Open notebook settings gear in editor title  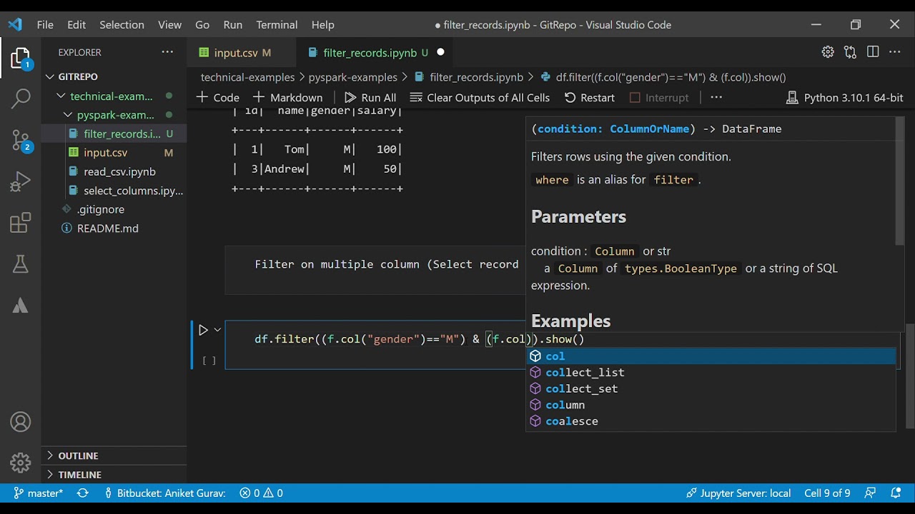click(828, 52)
